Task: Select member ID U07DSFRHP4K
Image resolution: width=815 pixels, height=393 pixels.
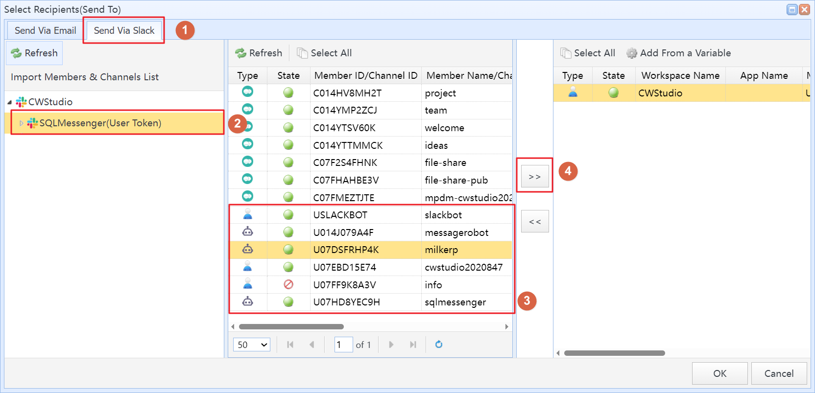Action: pyautogui.click(x=346, y=250)
